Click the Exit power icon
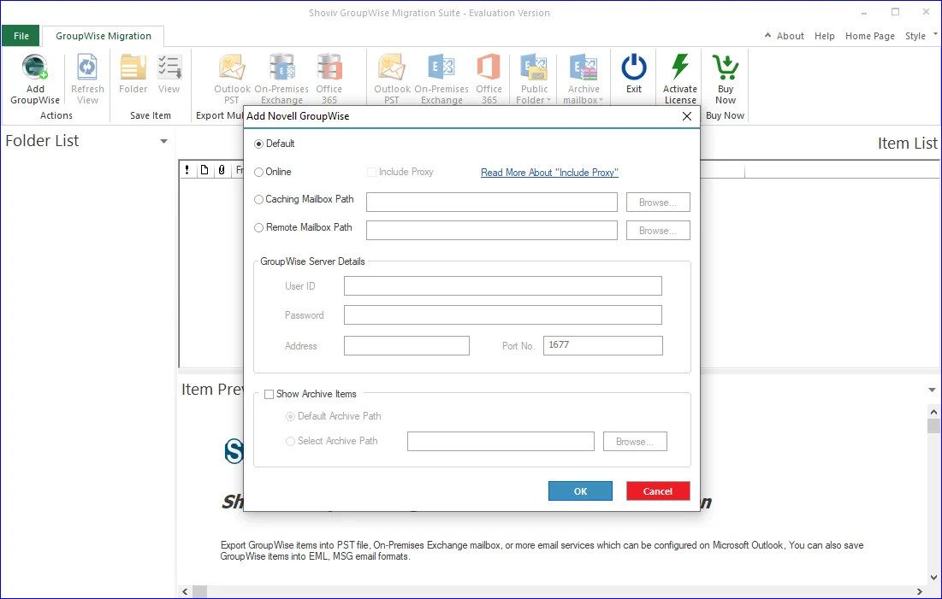 coord(634,68)
